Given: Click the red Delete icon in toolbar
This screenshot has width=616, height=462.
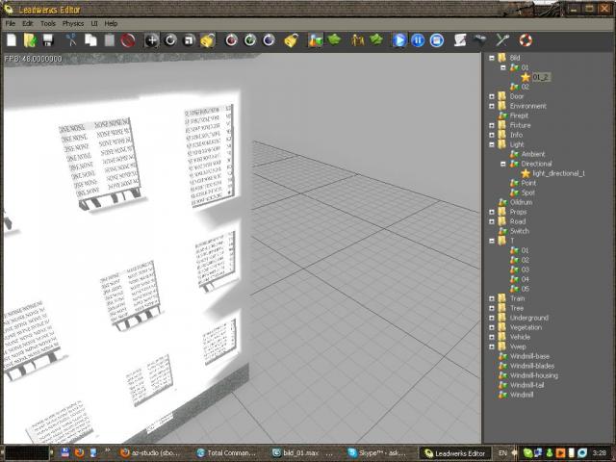Looking at the screenshot, I should [129, 40].
